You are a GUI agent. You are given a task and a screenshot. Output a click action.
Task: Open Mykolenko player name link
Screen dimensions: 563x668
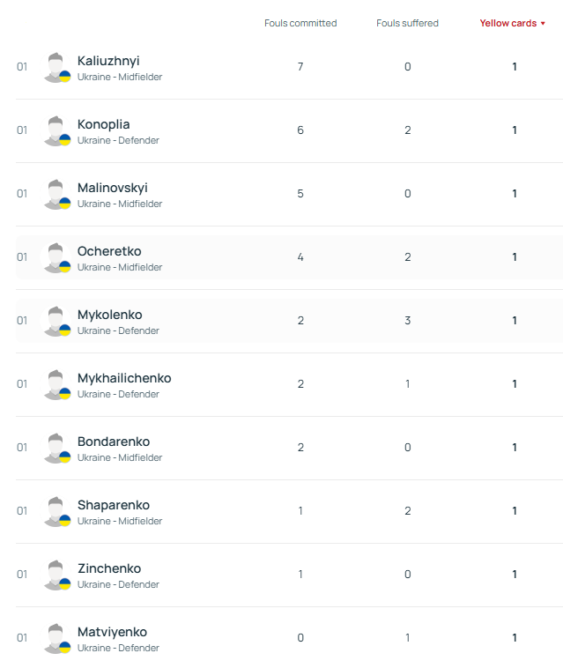click(x=109, y=315)
